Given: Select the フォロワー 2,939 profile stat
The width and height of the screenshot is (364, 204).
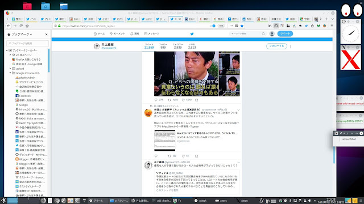Looking at the screenshot, I should 177,46.
